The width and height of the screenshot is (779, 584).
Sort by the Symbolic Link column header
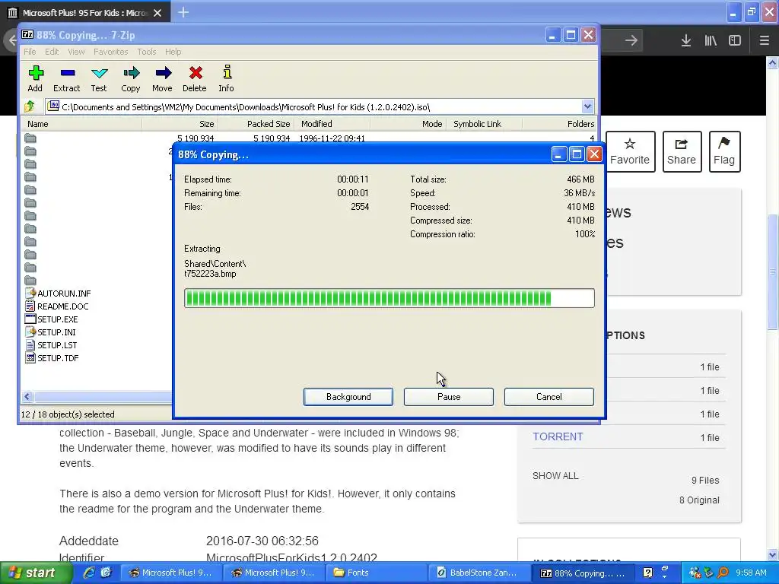[485, 124]
